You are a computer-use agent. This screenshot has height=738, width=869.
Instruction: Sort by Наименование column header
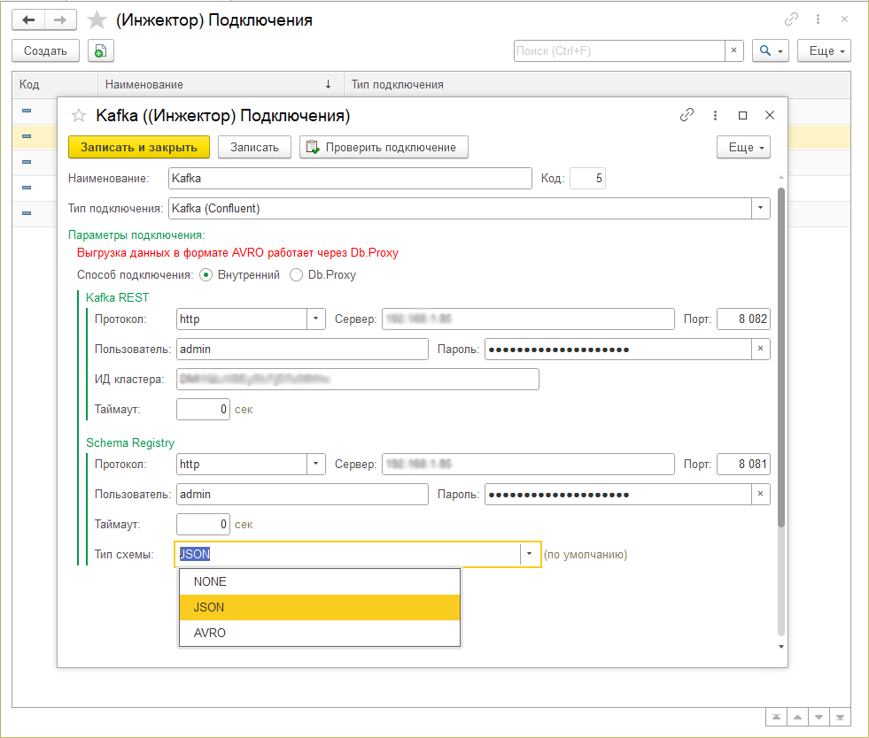pyautogui.click(x=221, y=85)
